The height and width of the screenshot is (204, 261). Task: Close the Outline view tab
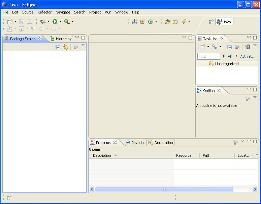point(219,90)
